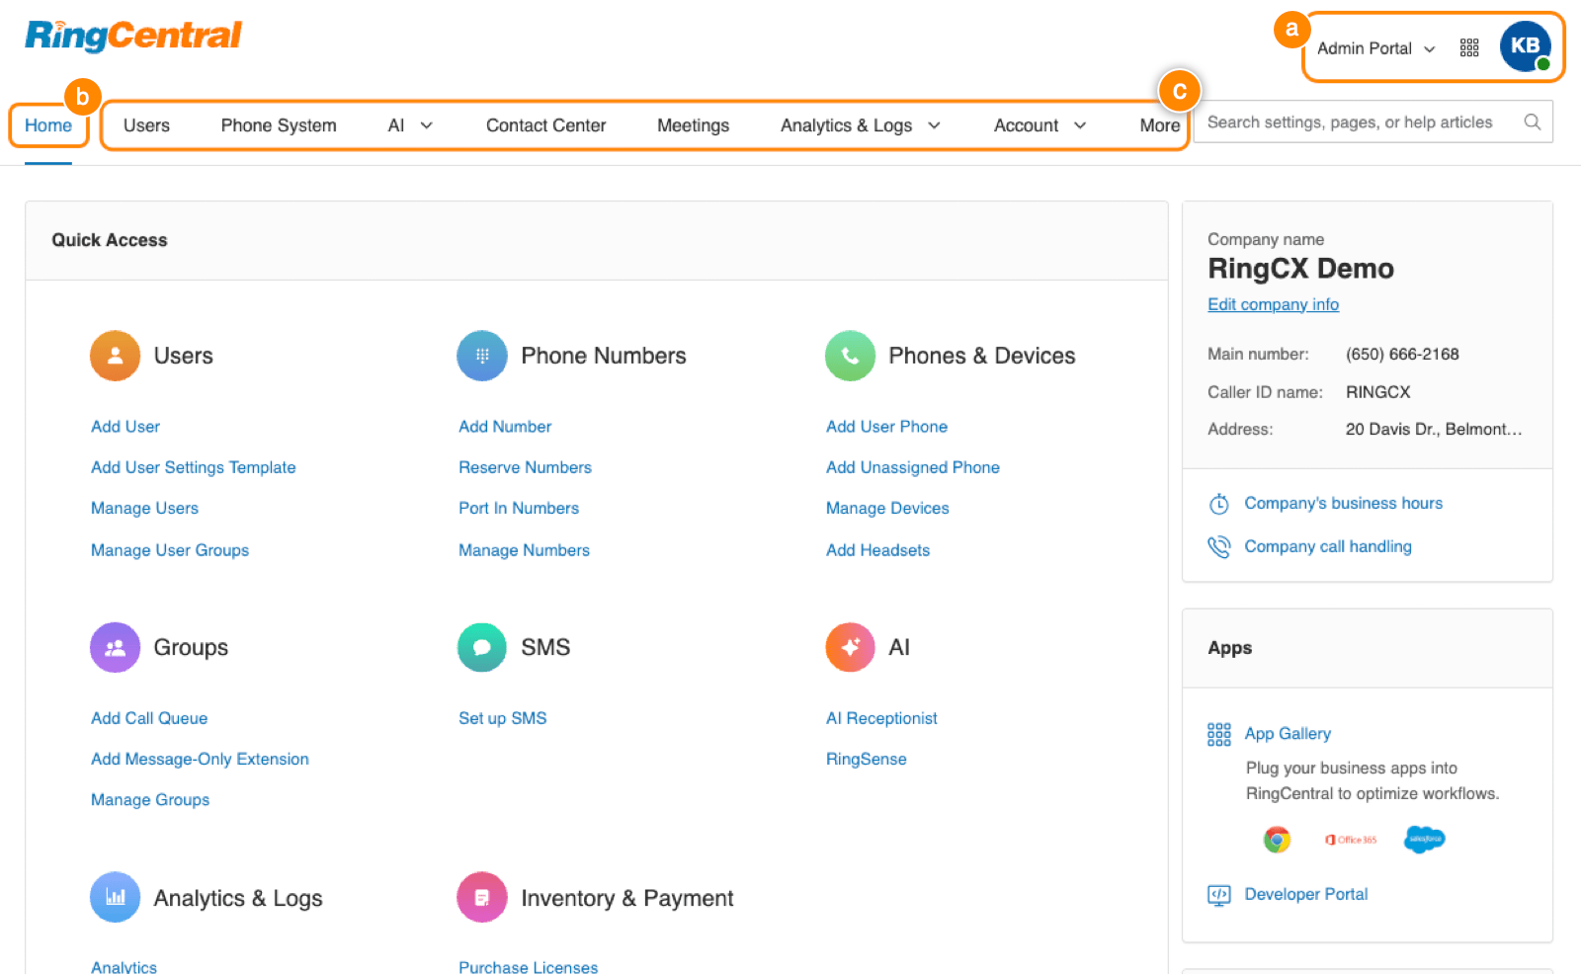Open the Account dropdown menu
The width and height of the screenshot is (1581, 974).
[x=1040, y=125]
